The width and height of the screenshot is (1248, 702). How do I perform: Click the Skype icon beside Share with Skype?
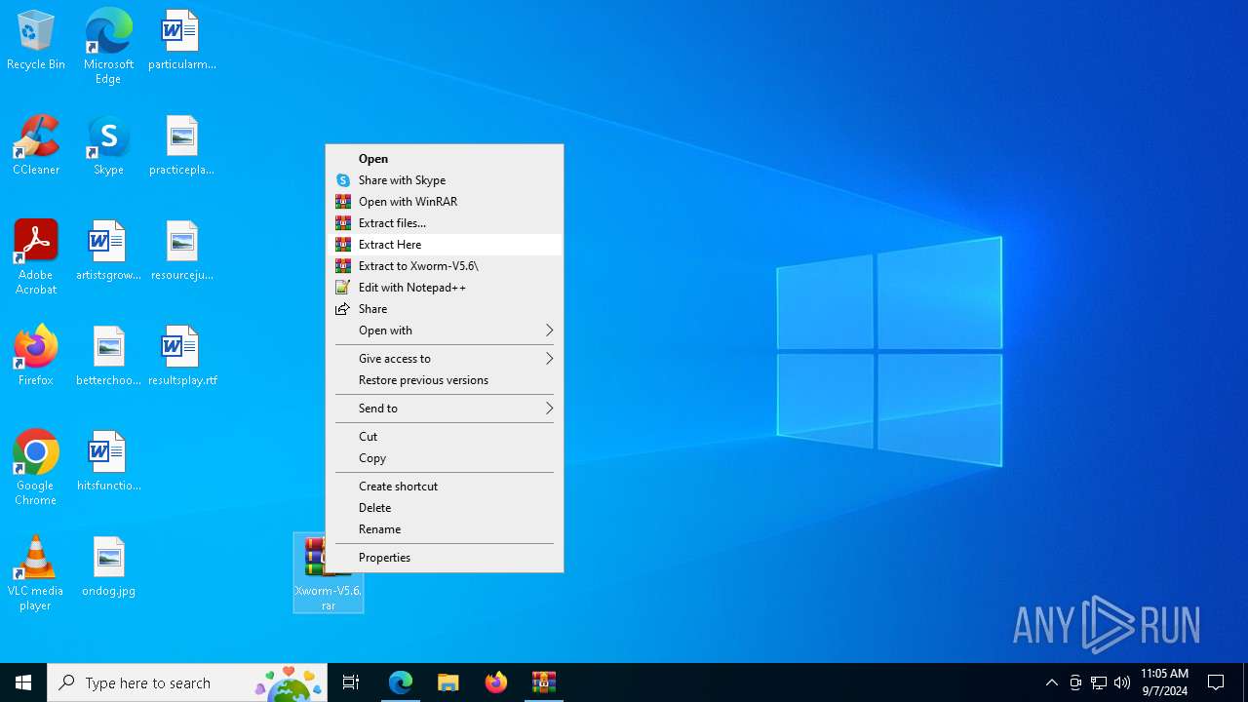343,180
